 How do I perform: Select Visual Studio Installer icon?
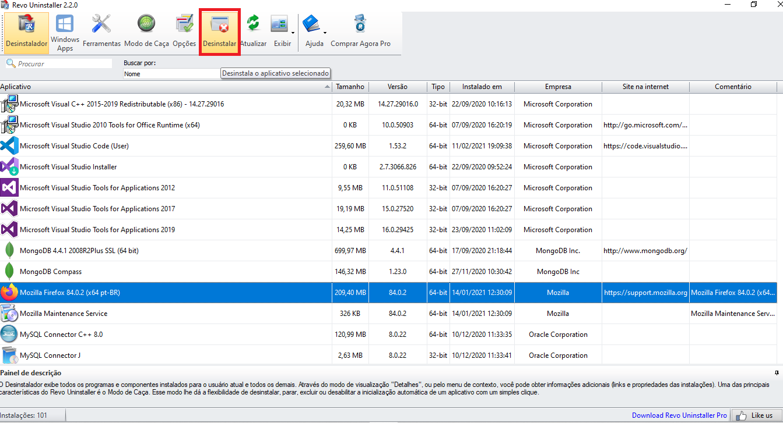(9, 167)
